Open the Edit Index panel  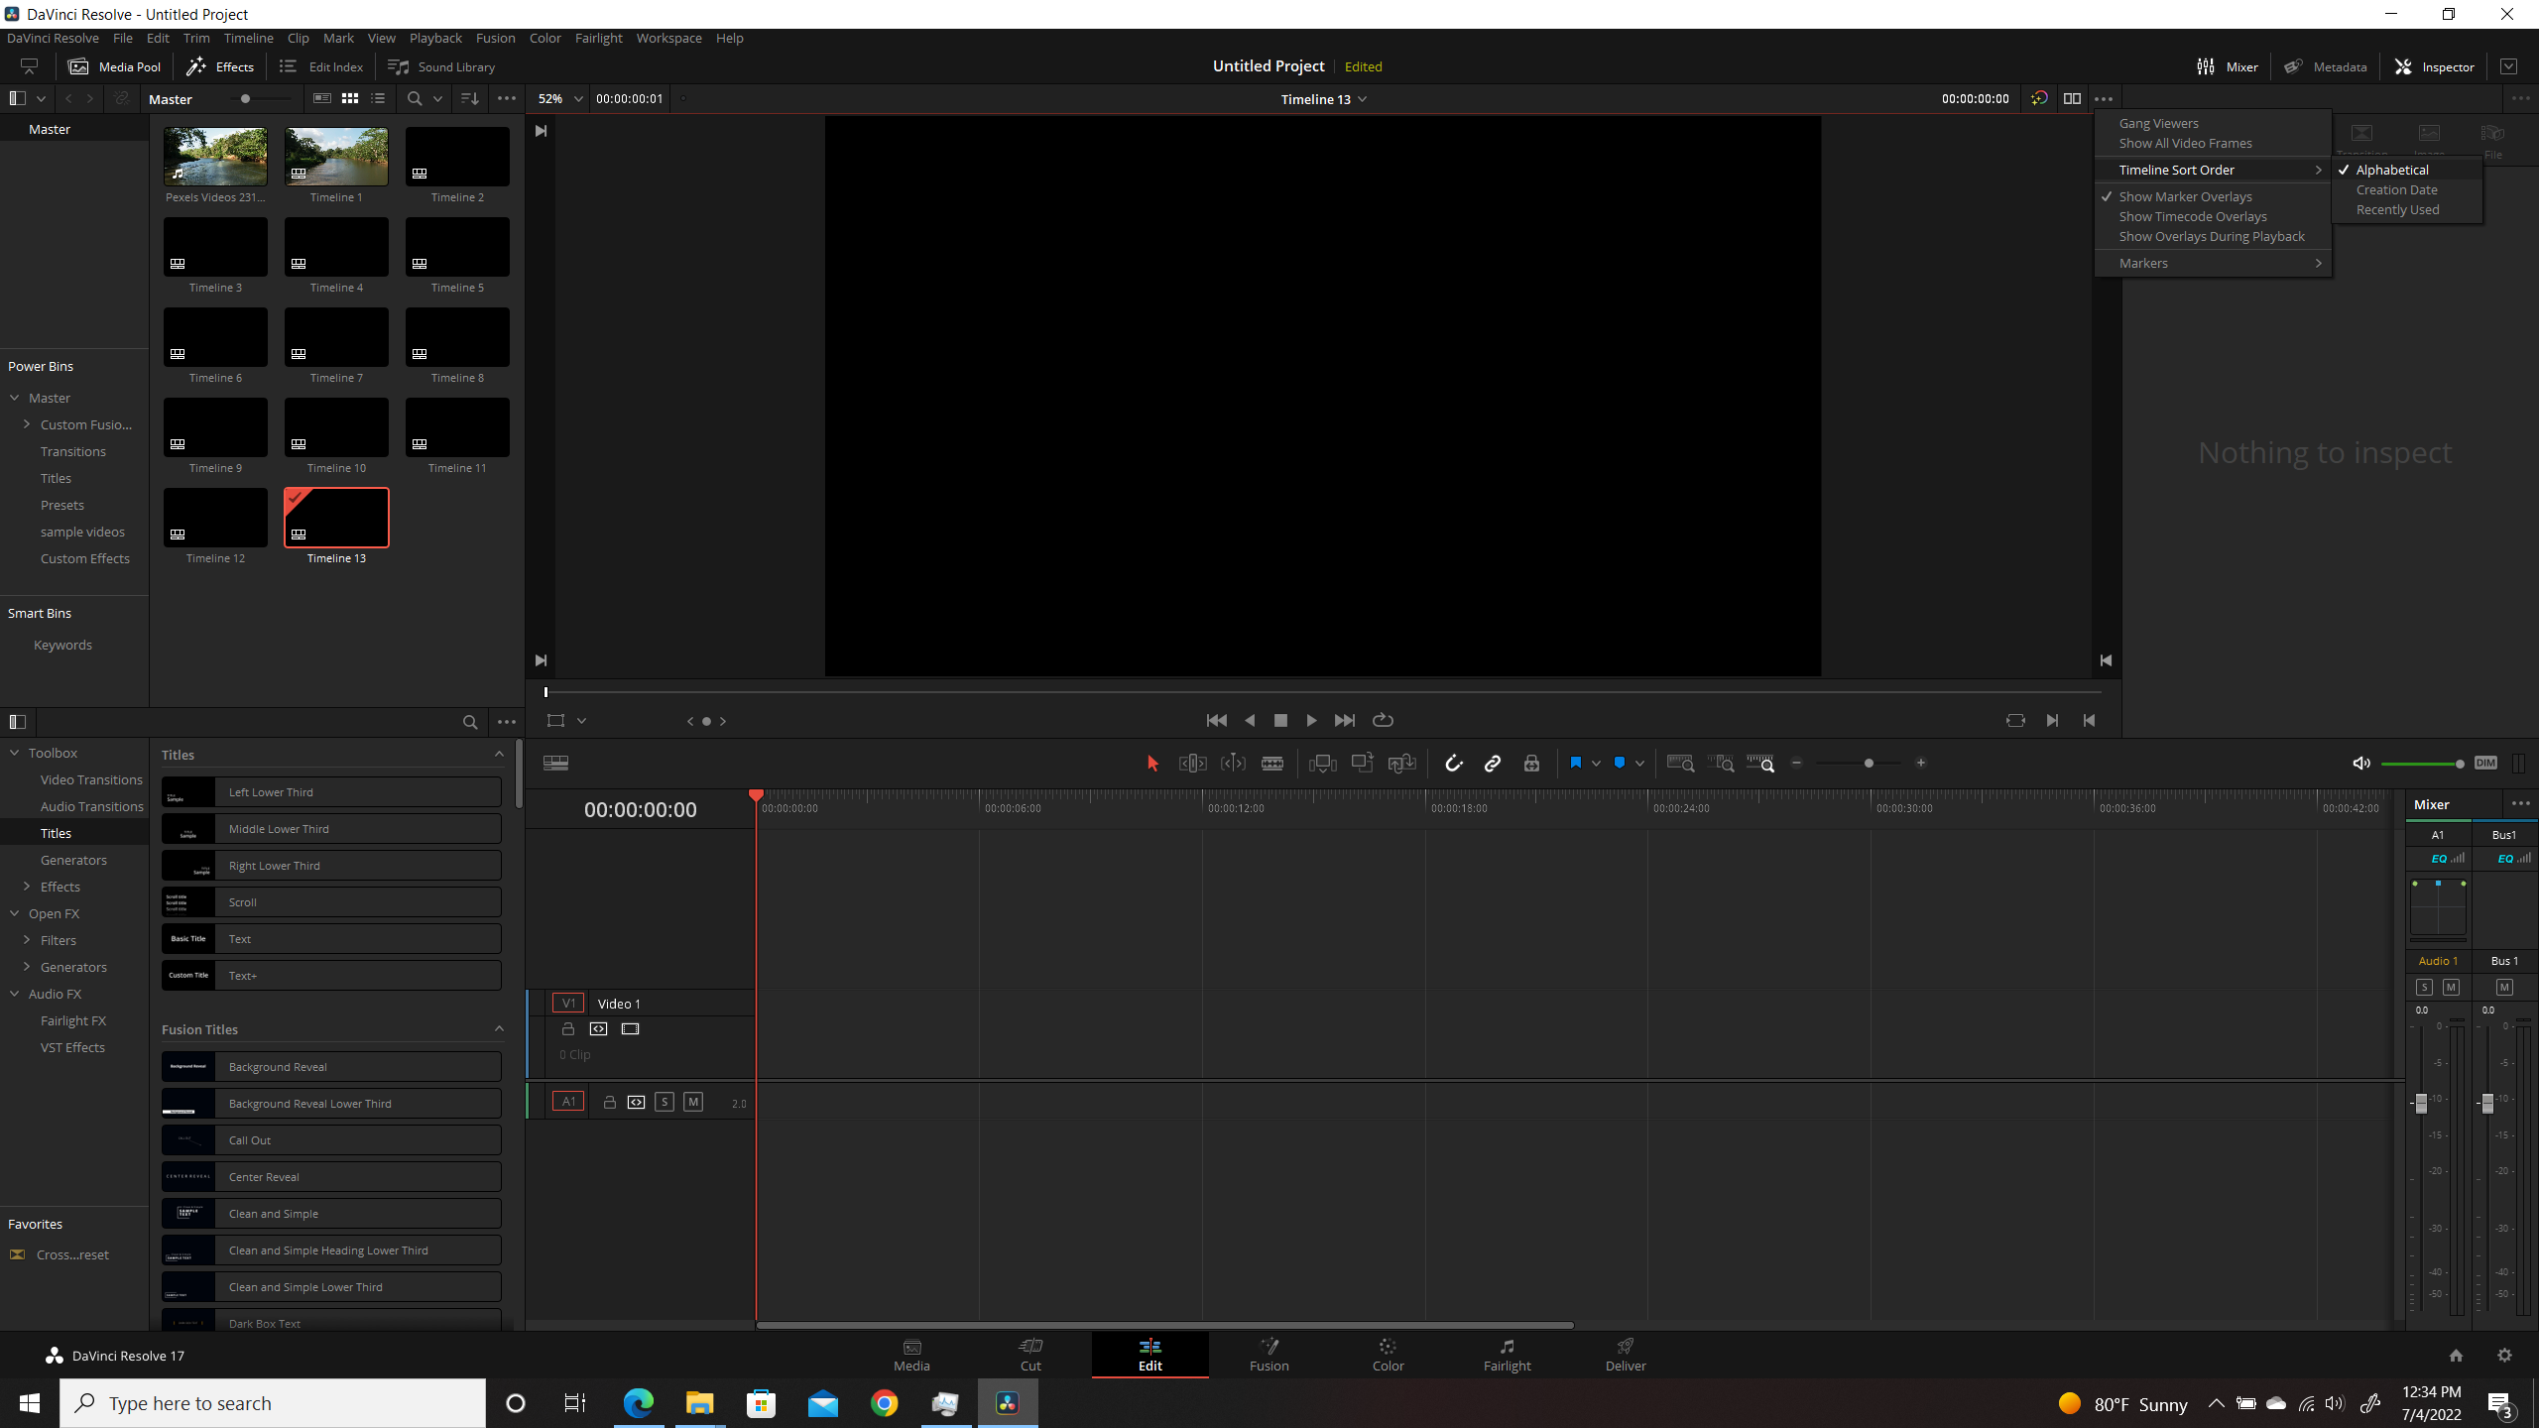coord(321,66)
